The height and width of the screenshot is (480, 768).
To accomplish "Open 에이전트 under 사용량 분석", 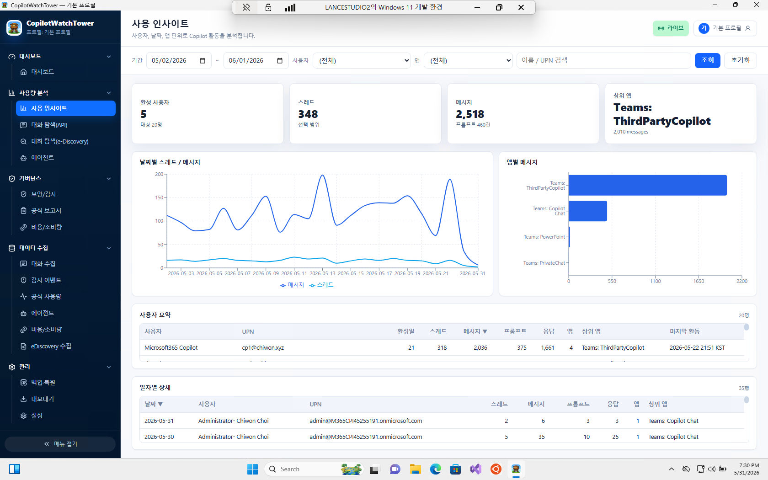I will click(x=65, y=158).
